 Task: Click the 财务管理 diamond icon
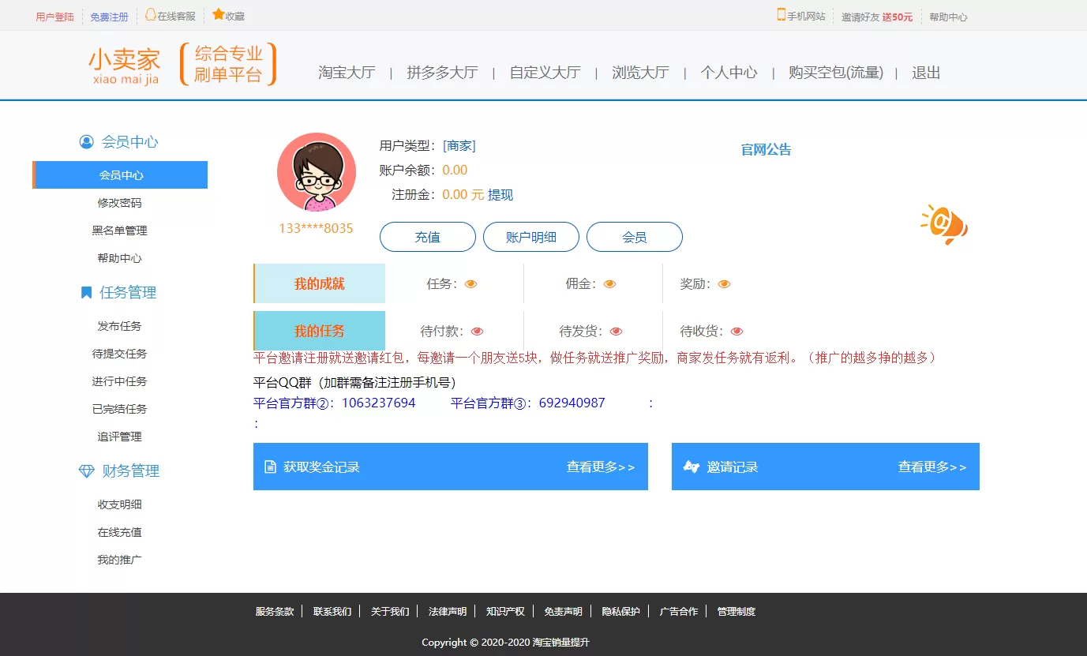(x=85, y=471)
